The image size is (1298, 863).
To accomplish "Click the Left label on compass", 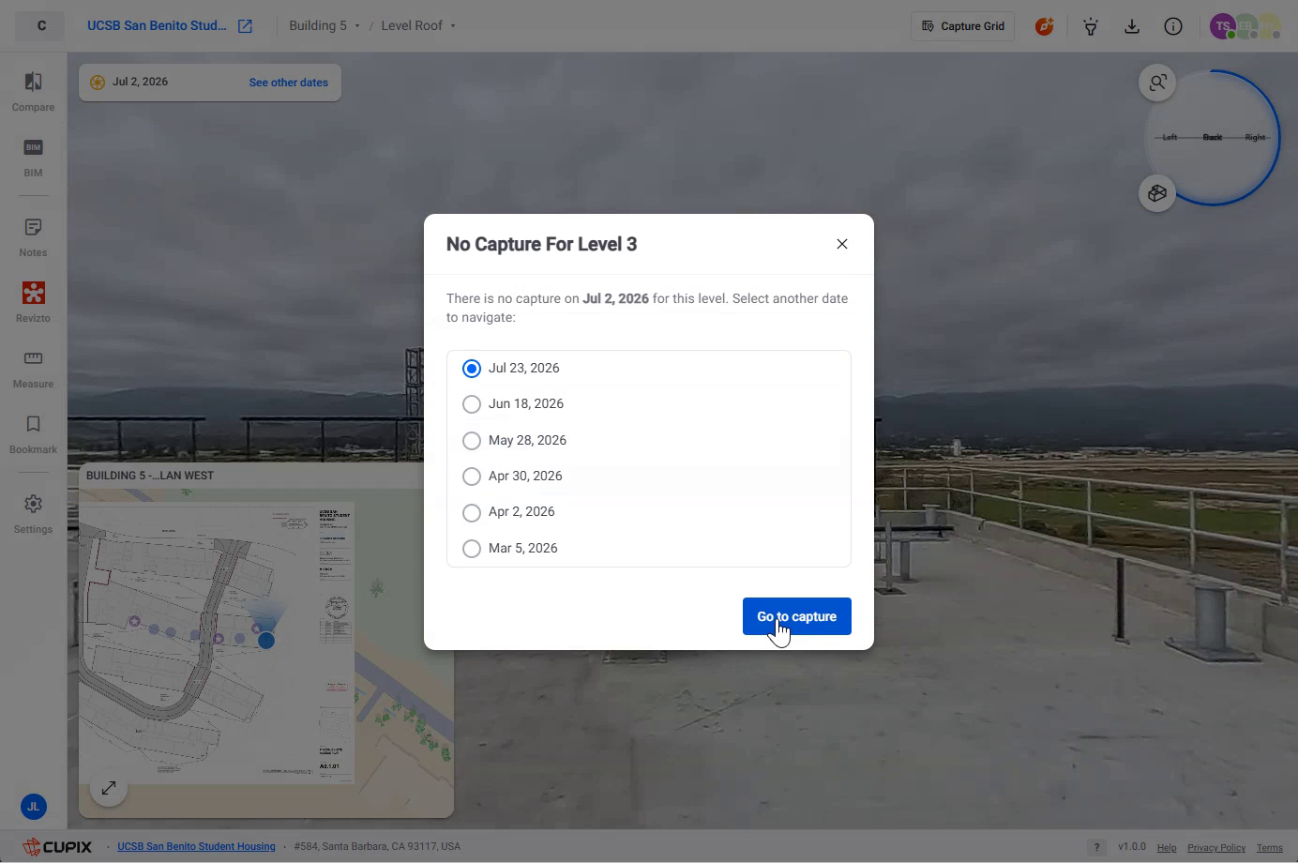I will point(1170,138).
